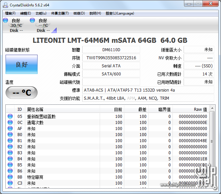Click raw value 00000000048E
This screenshot has height=194, width=221.
[x=193, y=140]
